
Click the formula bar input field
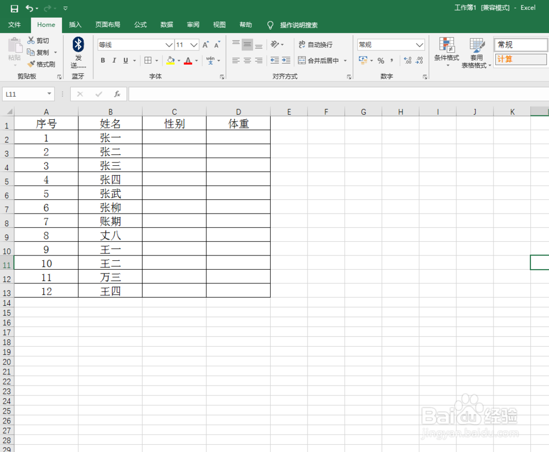coord(339,94)
